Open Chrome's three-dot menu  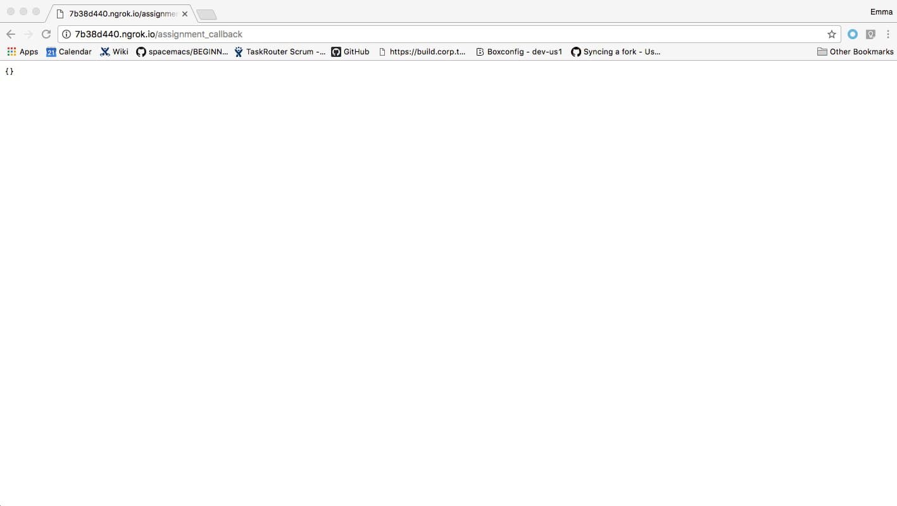point(889,34)
